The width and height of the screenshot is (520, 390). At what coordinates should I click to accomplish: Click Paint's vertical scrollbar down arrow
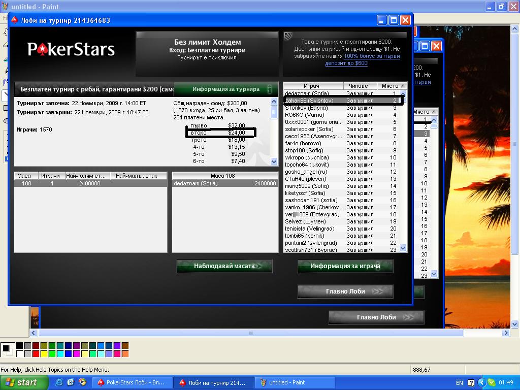(515, 324)
